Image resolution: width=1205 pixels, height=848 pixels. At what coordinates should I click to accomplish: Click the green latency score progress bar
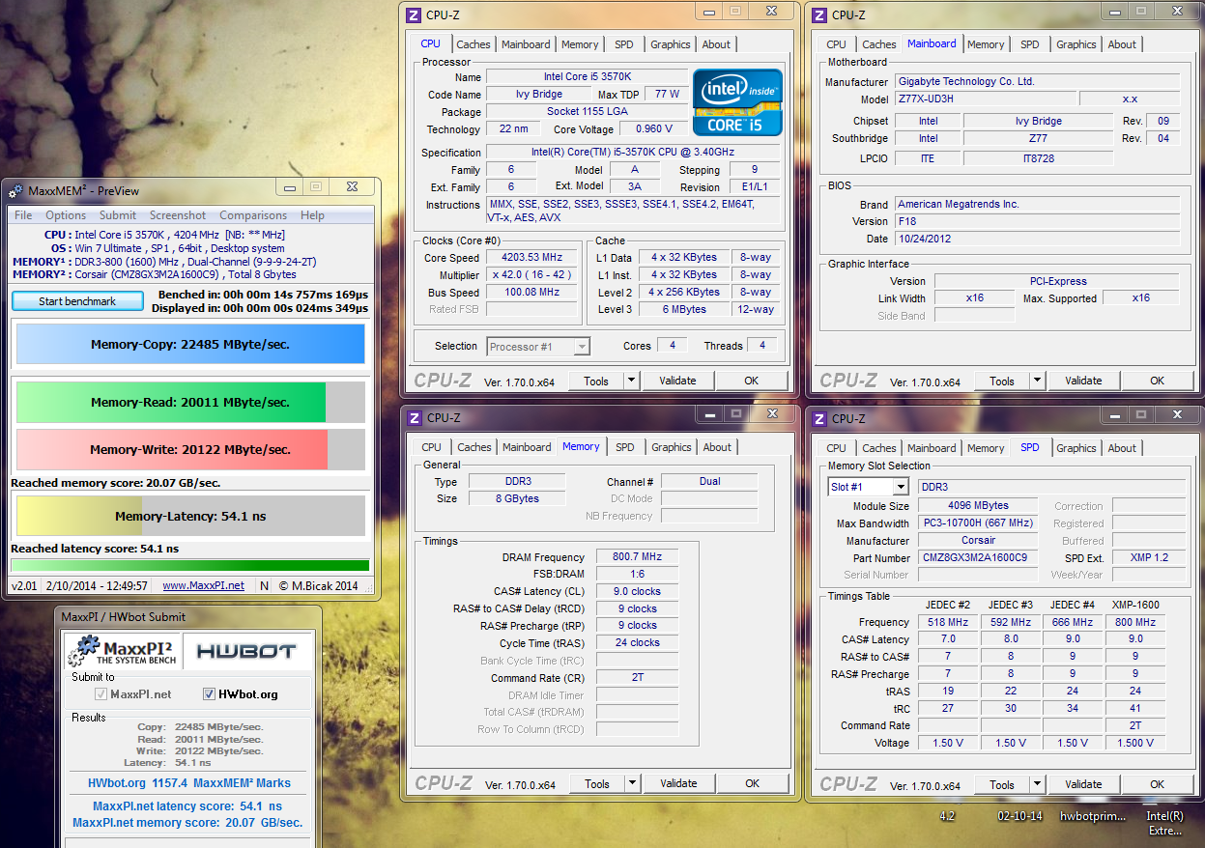[189, 565]
